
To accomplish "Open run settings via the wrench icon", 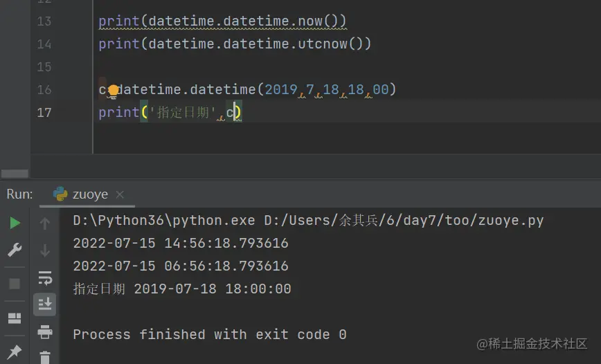I will (15, 250).
